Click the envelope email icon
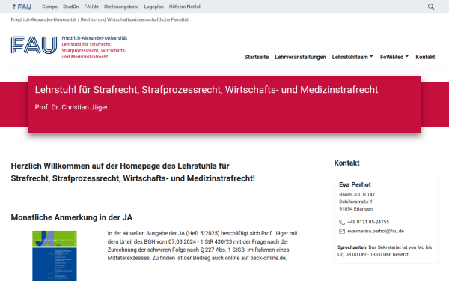This screenshot has width=449, height=281. (342, 232)
